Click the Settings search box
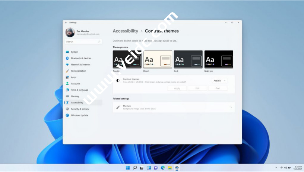 click(x=83, y=42)
